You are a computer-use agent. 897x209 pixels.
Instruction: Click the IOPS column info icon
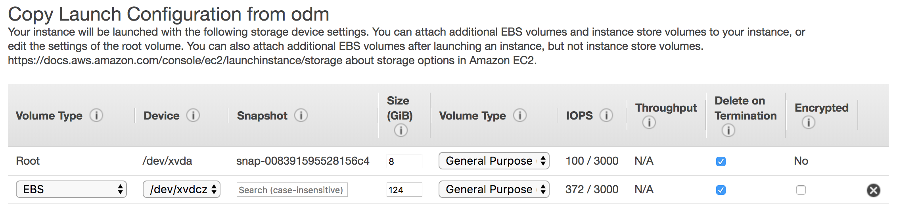[x=606, y=116]
